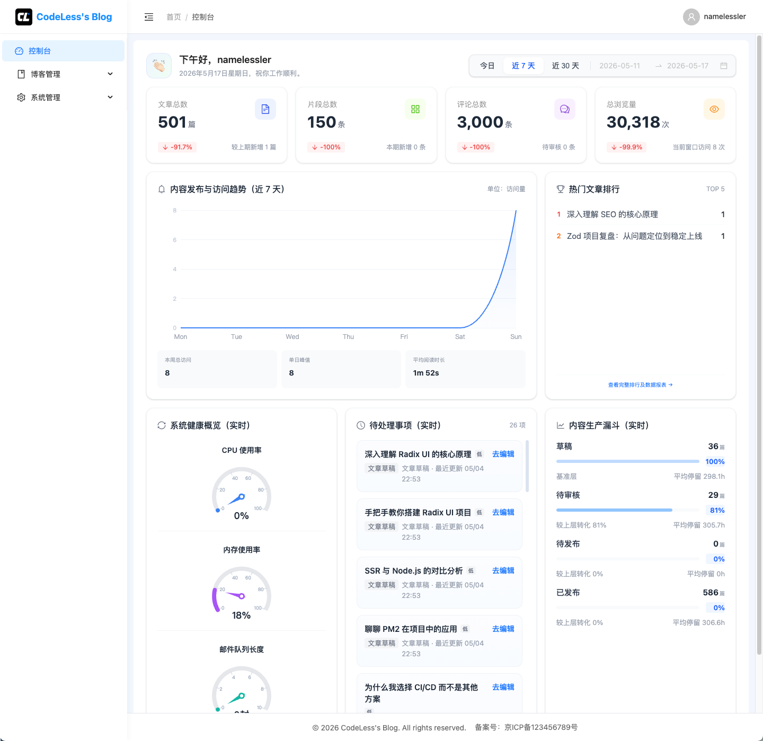Click 去编辑 for 手把手教你搭建 Radix UI 项目
Image resolution: width=763 pixels, height=741 pixels.
click(503, 512)
